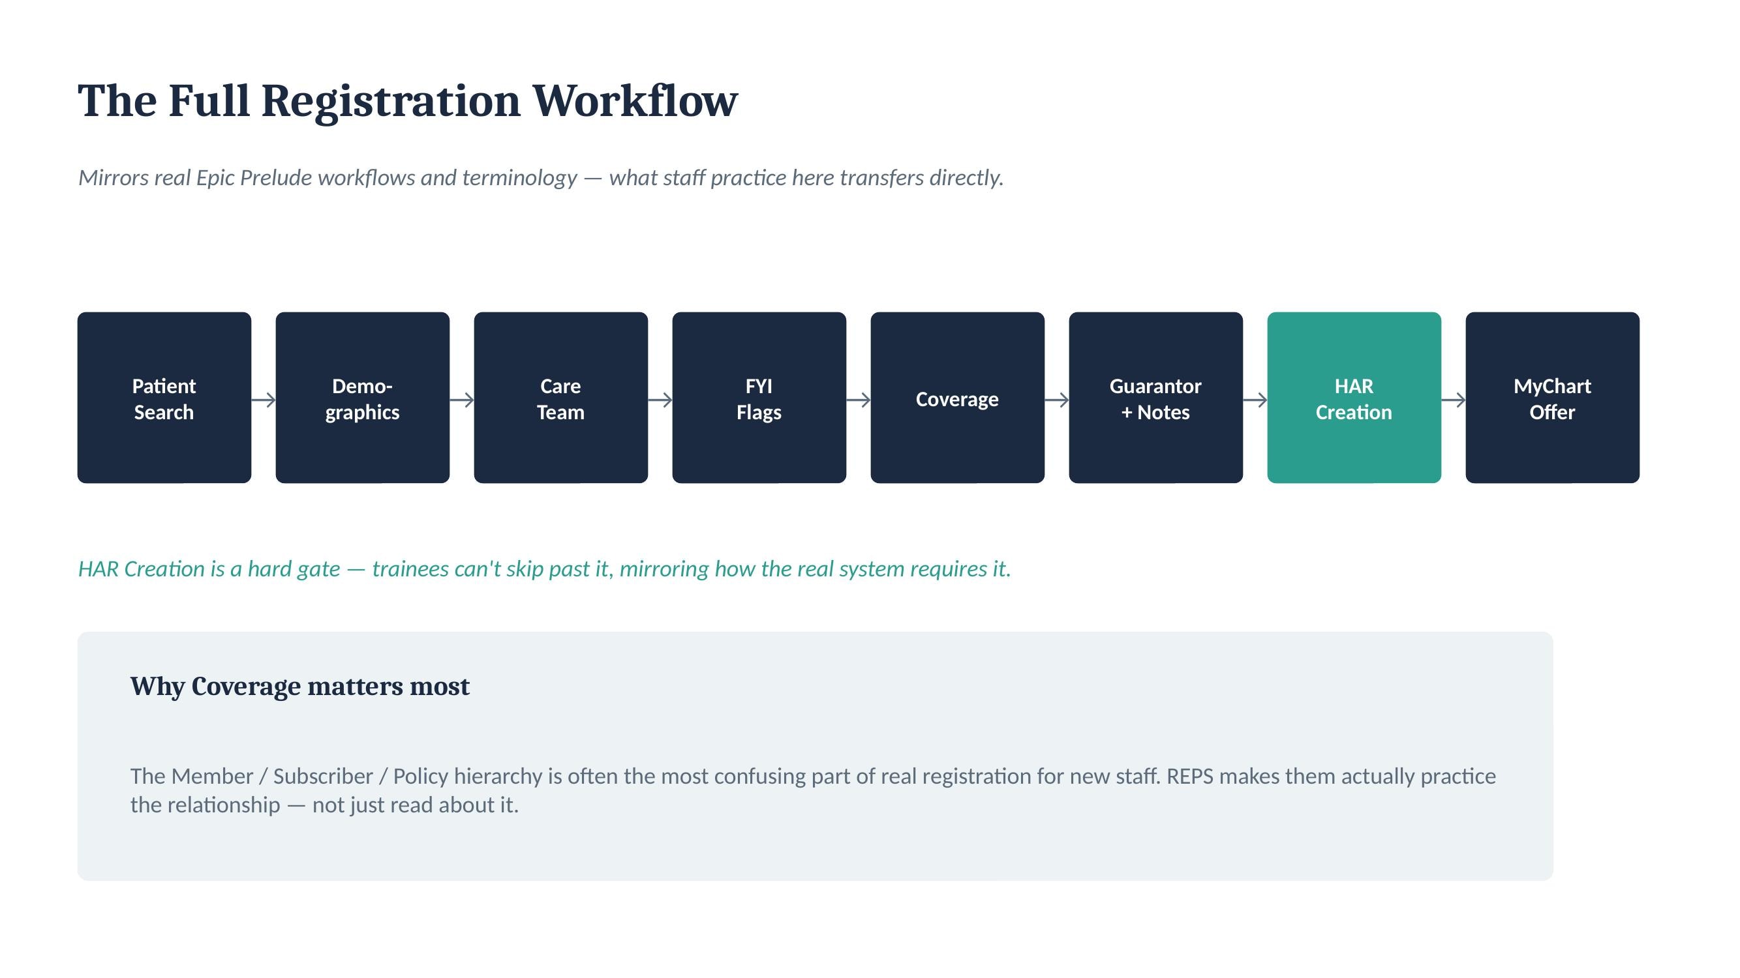The width and height of the screenshot is (1740, 978).
Task: Click arrow between HAR Creation and MyChart Offer
Action: pyautogui.click(x=1454, y=400)
